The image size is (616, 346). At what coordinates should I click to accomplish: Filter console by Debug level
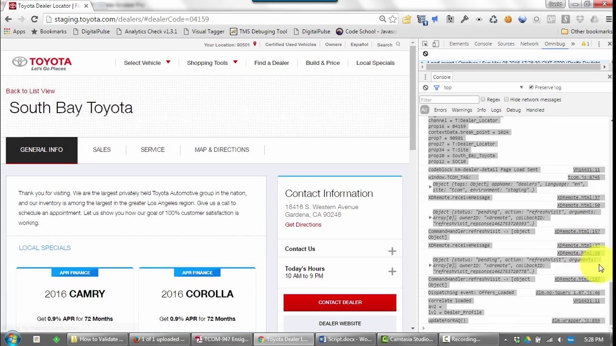[x=513, y=110]
